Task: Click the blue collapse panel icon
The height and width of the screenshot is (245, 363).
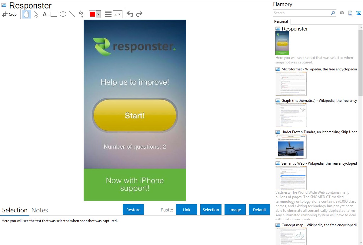Action: (358, 13)
